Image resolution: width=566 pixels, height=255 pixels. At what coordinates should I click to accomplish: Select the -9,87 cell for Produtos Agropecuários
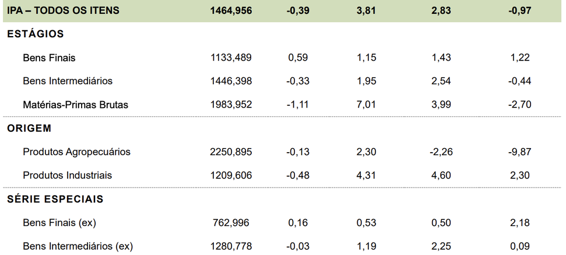[519, 152]
